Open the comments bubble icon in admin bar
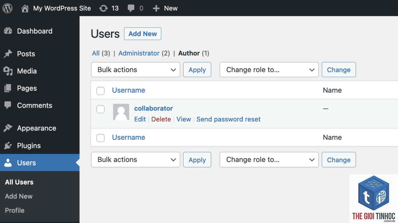The image size is (398, 223). (x=131, y=9)
